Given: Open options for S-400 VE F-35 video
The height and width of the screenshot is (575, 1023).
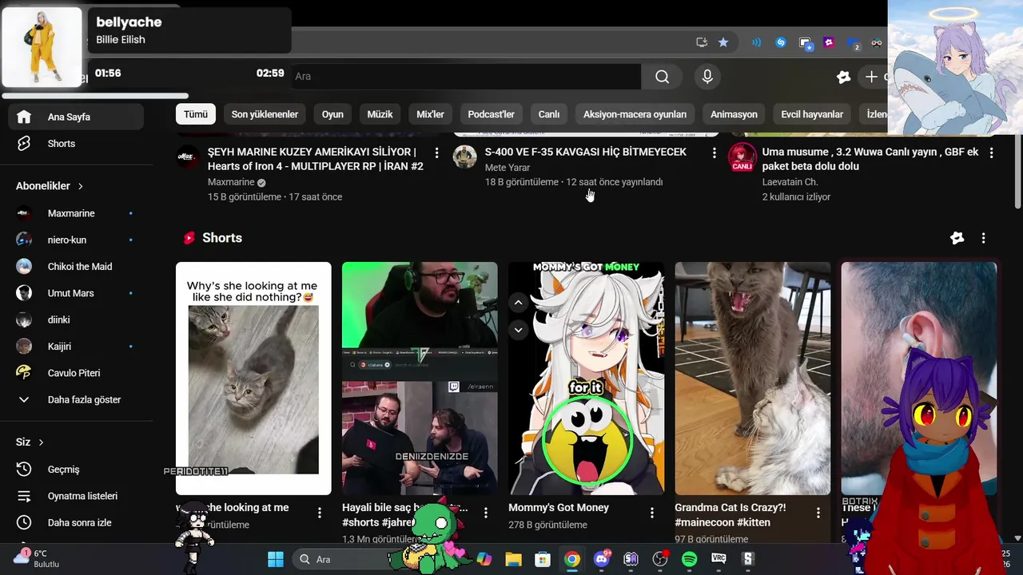Looking at the screenshot, I should point(715,152).
